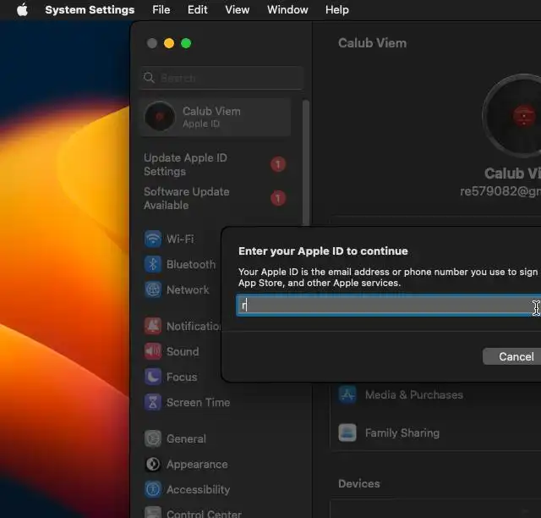Viewport: 541px width, 518px height.
Task: Open the Edit menu
Action: [197, 9]
